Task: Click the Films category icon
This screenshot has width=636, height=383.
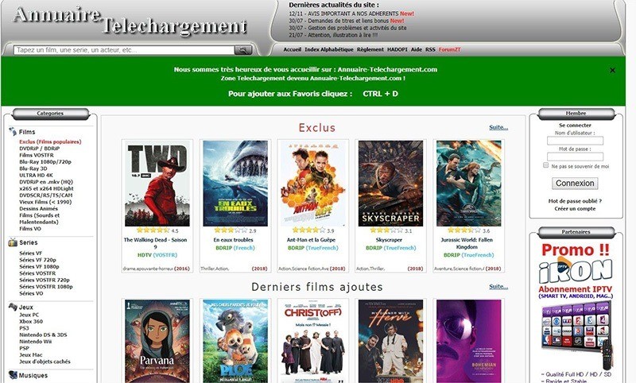Action: pyautogui.click(x=13, y=131)
